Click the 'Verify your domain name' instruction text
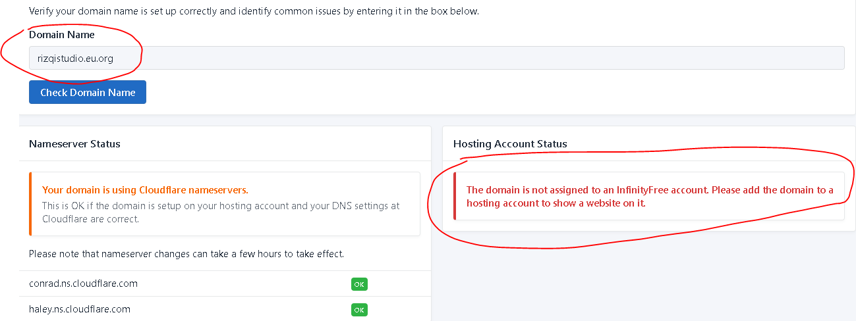The height and width of the screenshot is (321, 856). [x=254, y=11]
